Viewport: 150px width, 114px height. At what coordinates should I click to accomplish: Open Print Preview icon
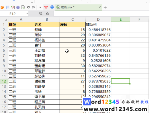23,7
